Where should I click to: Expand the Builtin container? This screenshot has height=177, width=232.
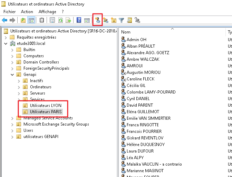point(12,50)
